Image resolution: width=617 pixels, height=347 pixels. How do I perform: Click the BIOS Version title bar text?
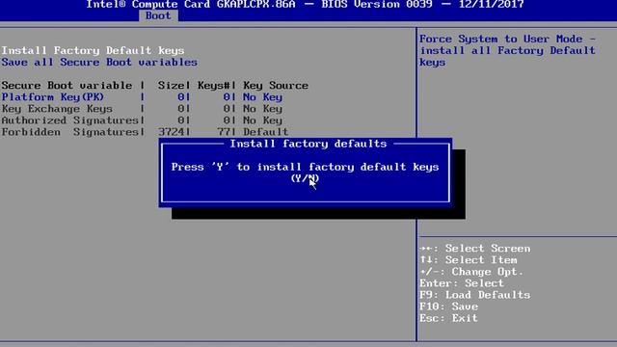305,4
